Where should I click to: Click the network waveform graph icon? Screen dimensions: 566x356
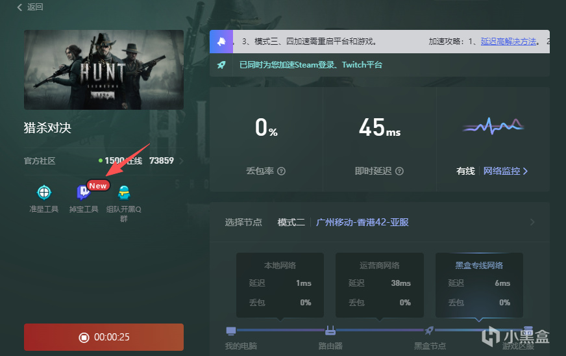click(493, 126)
